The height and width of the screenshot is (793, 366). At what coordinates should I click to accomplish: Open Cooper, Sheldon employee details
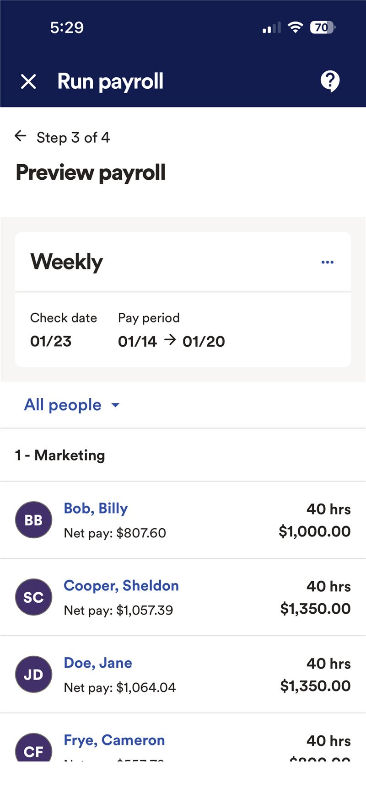pyautogui.click(x=121, y=586)
